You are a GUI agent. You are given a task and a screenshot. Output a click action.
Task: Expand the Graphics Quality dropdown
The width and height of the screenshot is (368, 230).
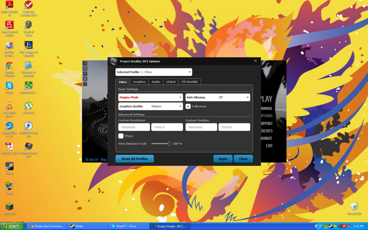(151, 106)
